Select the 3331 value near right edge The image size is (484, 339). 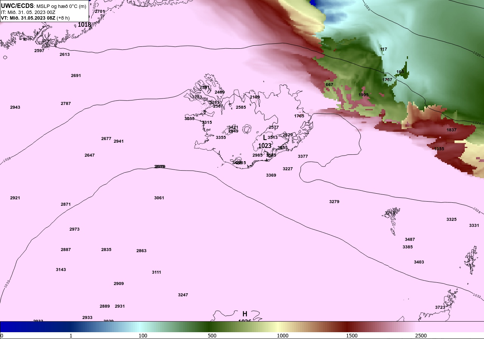pyautogui.click(x=474, y=225)
